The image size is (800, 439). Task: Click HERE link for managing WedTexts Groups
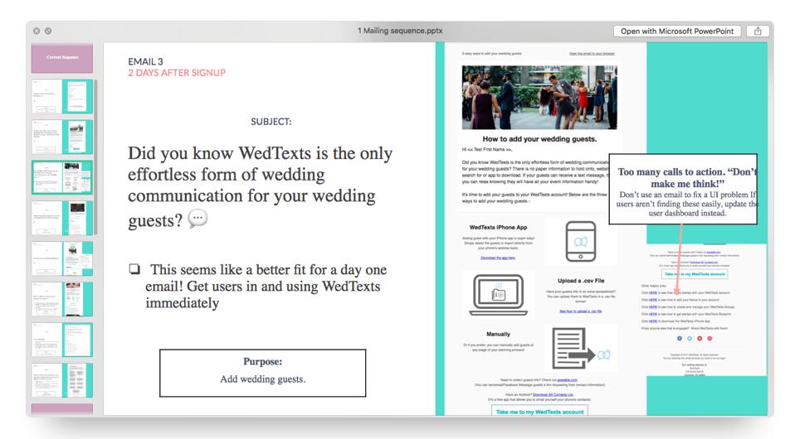tap(652, 307)
